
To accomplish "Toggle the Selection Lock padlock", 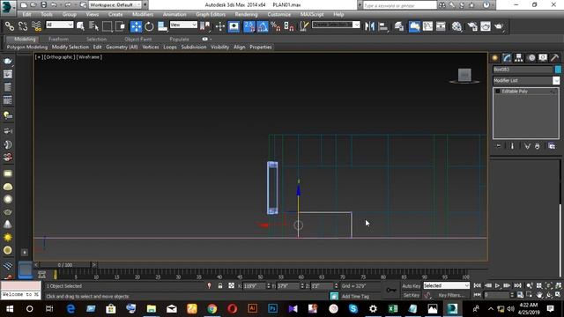I will pos(220,285).
